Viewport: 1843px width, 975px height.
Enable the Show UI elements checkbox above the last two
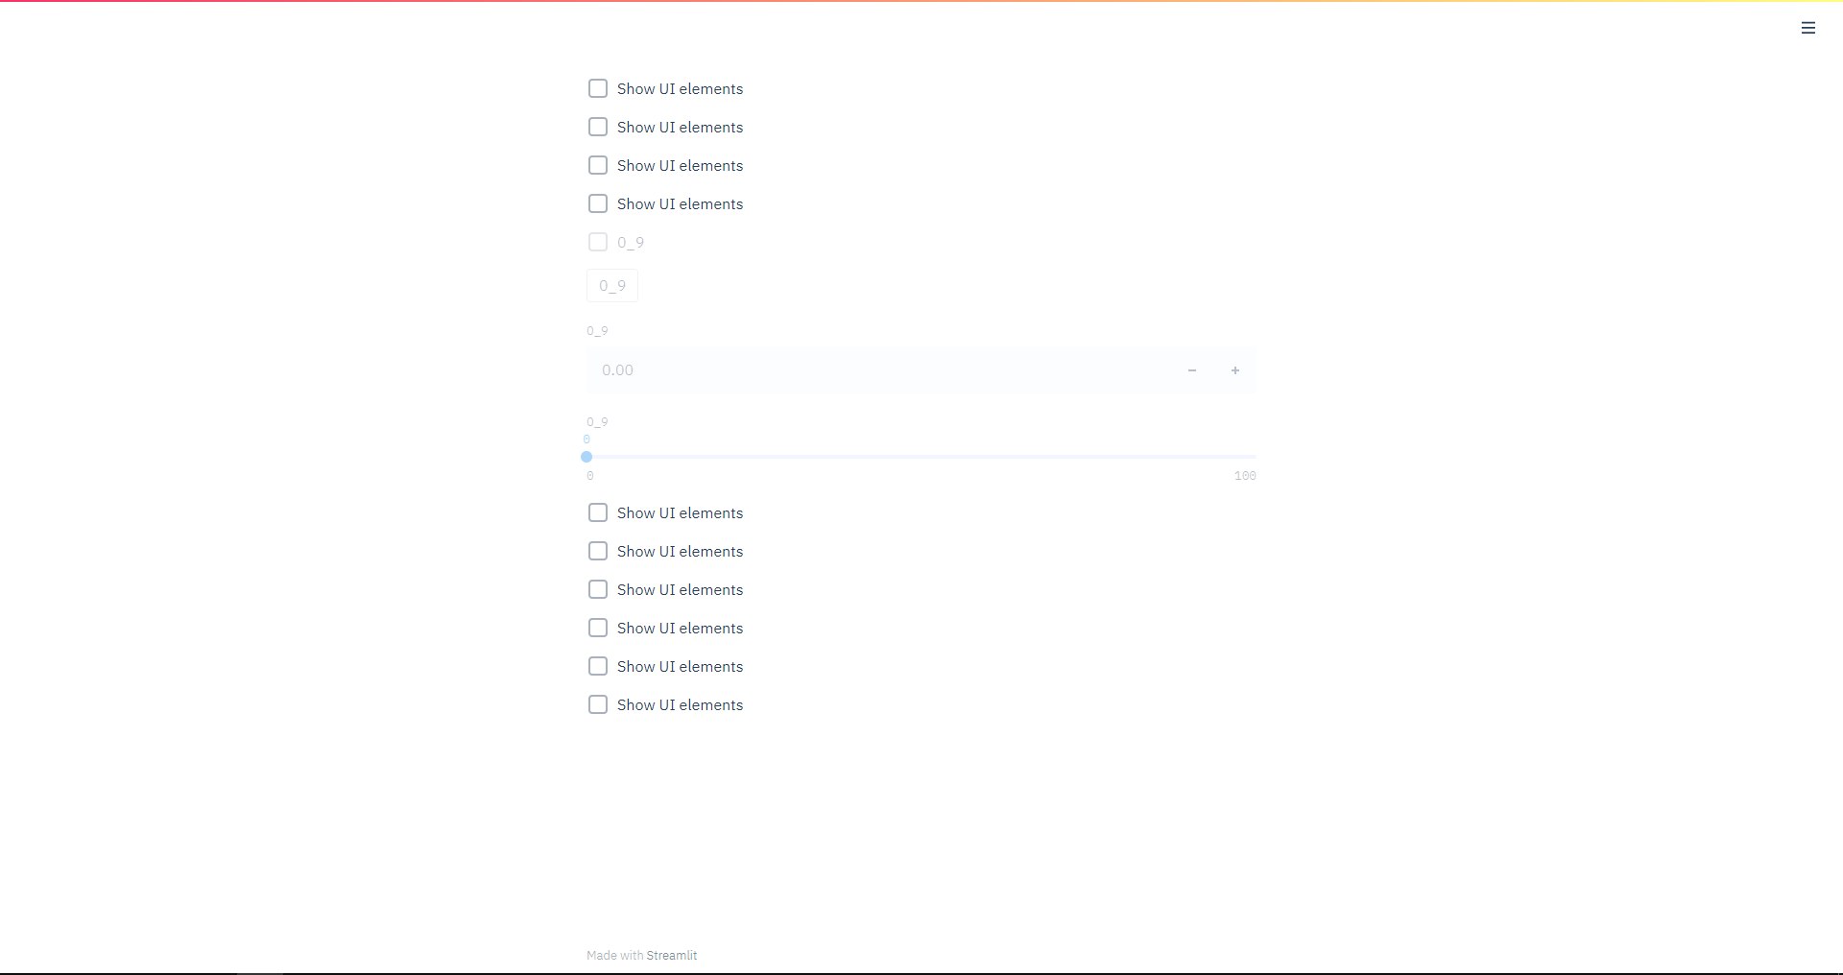[598, 628]
